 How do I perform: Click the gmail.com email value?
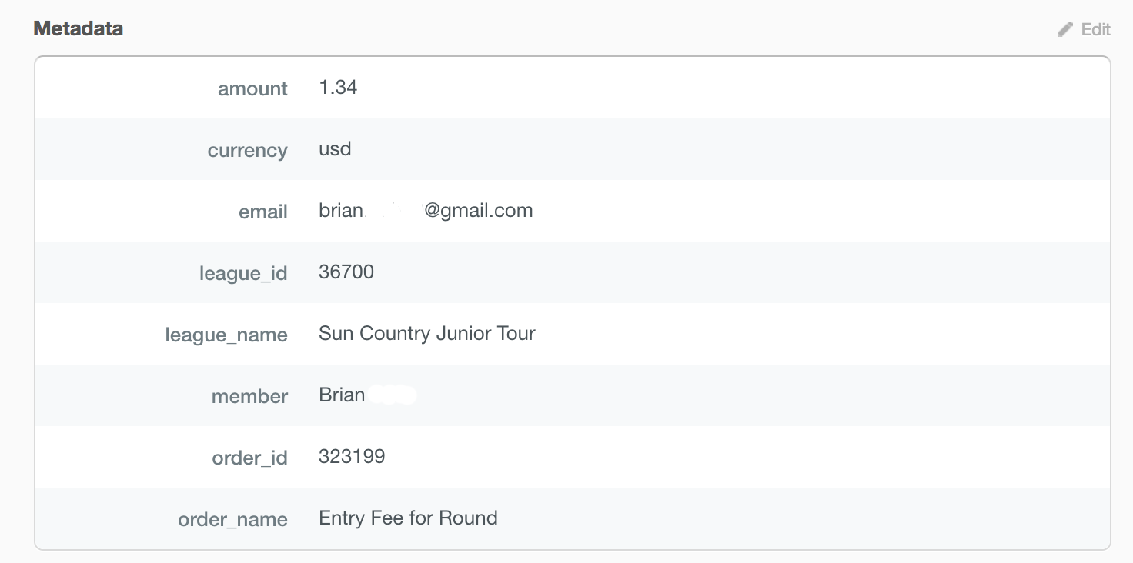[426, 211]
